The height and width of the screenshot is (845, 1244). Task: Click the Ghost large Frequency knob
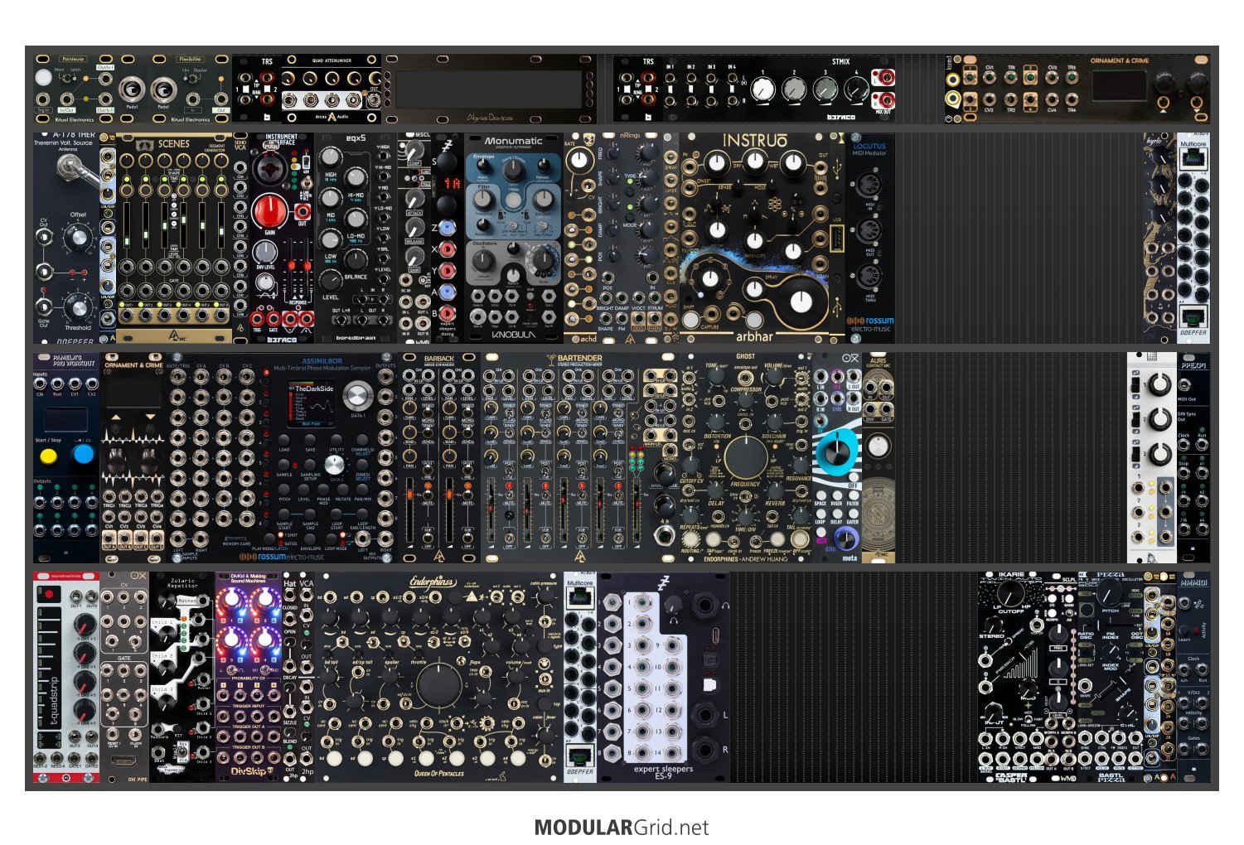745,457
